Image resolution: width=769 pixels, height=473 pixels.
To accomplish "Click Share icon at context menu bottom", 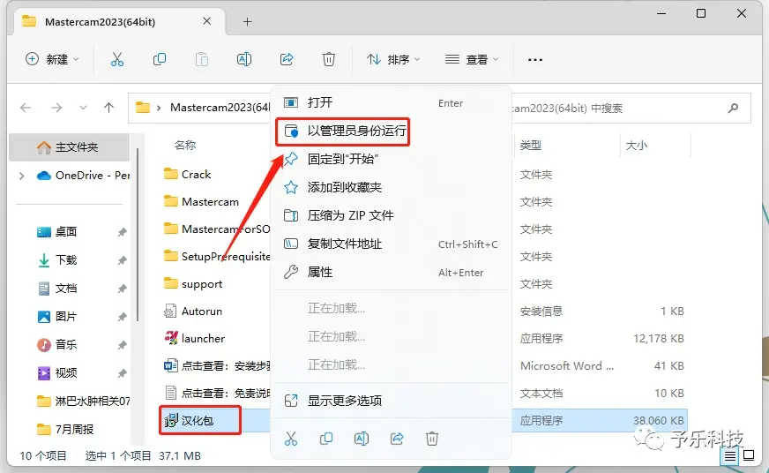I will click(x=397, y=439).
